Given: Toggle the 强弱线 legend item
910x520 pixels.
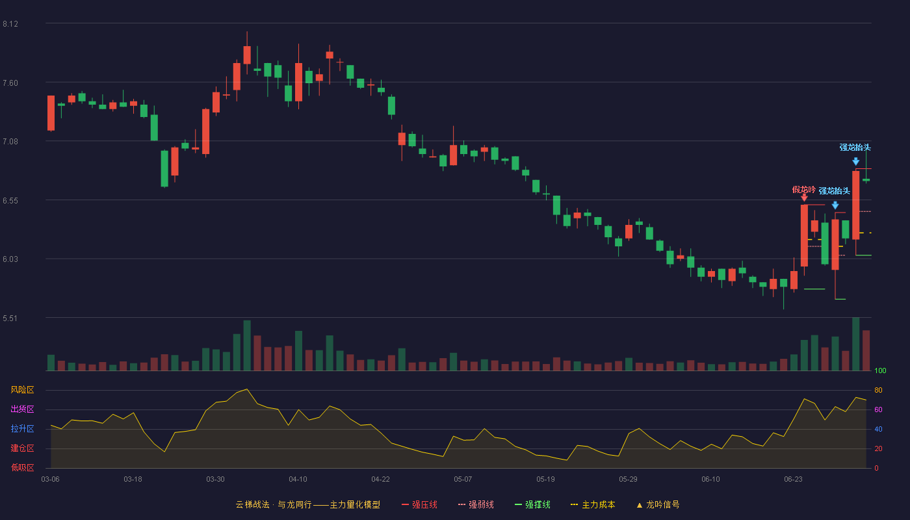Looking at the screenshot, I should [476, 504].
